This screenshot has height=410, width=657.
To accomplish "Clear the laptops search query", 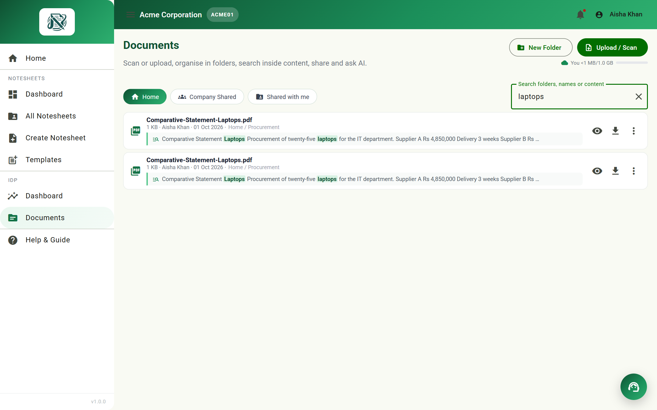I will [638, 97].
